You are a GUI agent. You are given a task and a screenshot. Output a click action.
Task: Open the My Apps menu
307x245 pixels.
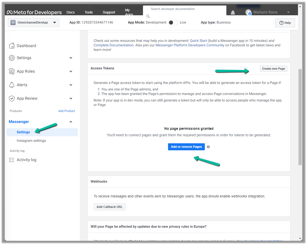pos(129,12)
